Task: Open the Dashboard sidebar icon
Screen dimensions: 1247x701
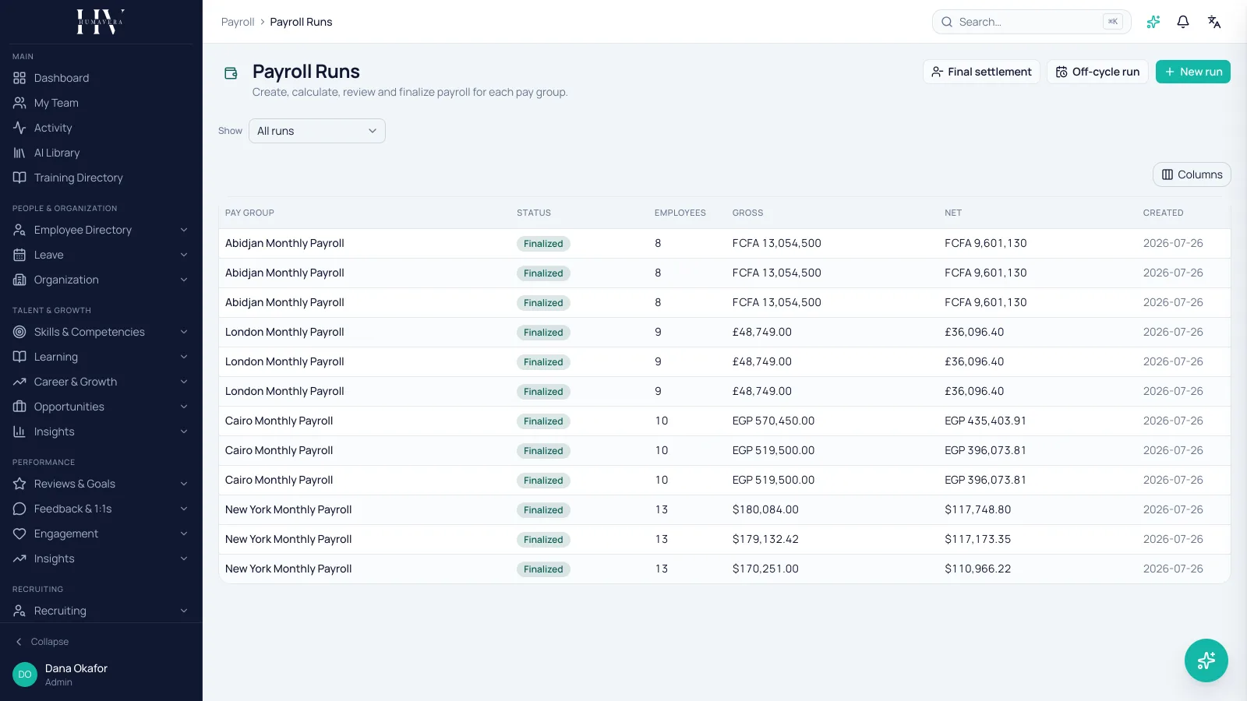Action: 19,78
